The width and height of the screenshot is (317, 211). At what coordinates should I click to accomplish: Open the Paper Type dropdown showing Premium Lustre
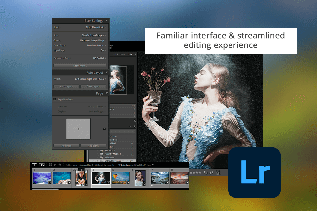tap(96, 45)
